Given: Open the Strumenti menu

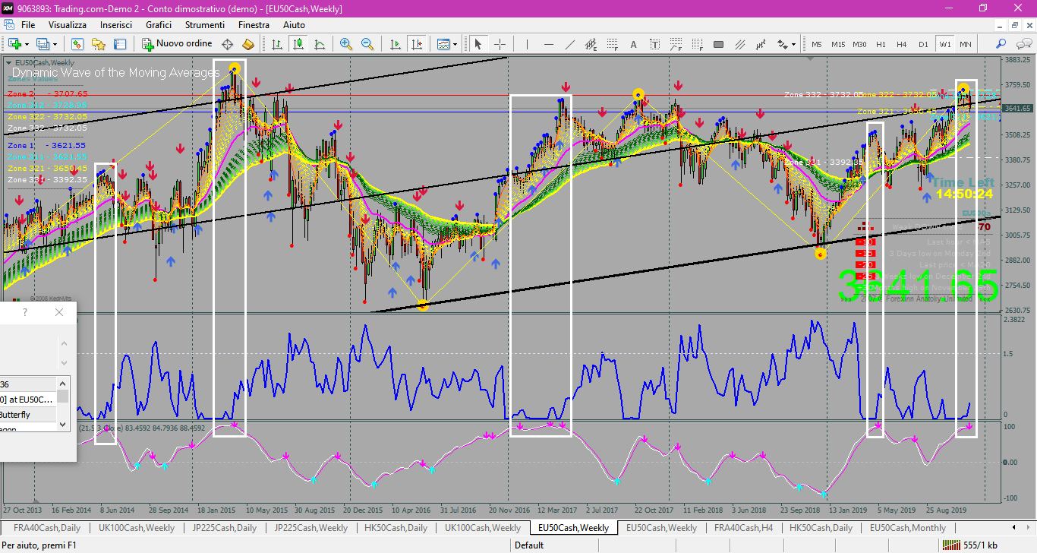Looking at the screenshot, I should (x=205, y=25).
